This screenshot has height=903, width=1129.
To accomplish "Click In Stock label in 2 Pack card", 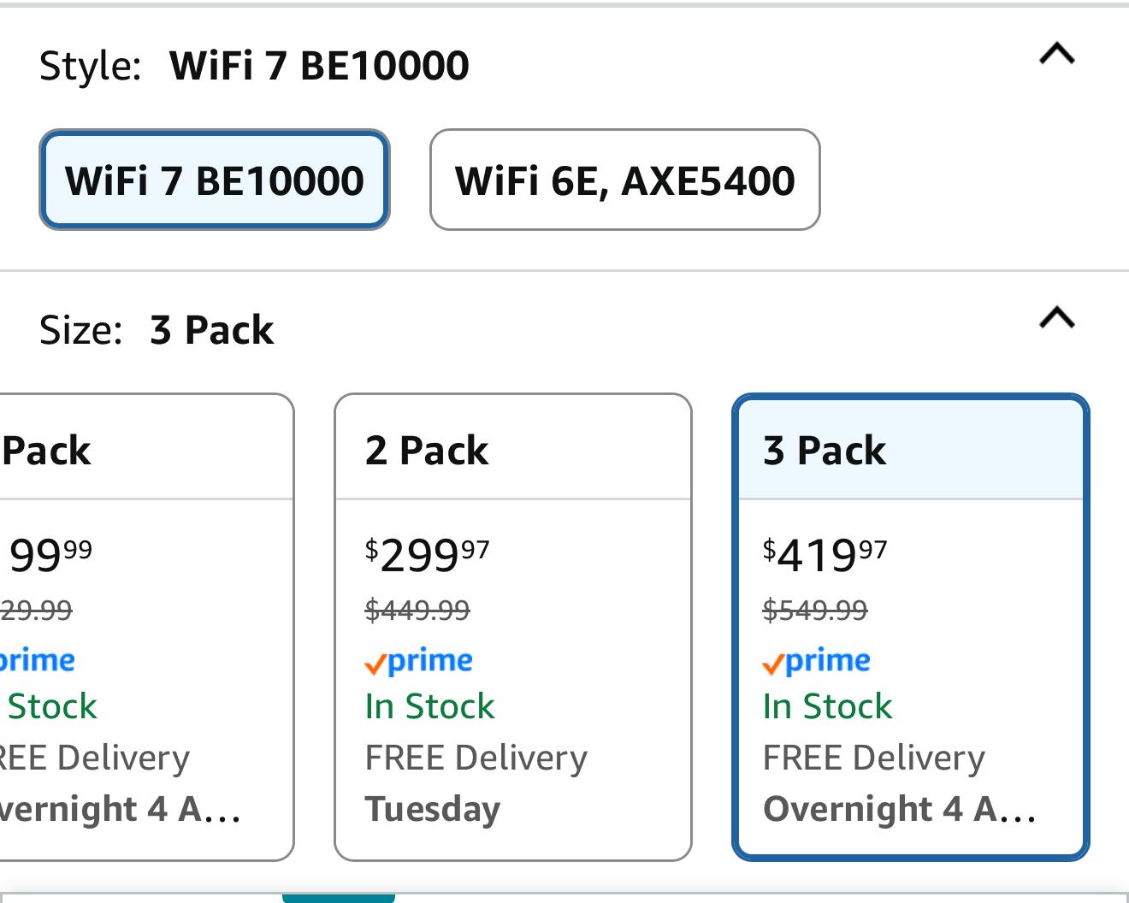I will [x=429, y=706].
